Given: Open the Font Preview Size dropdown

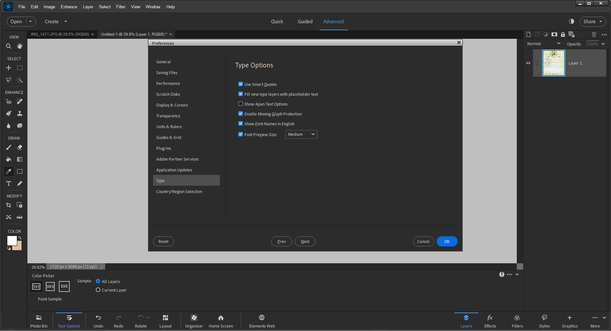Looking at the screenshot, I should (x=300, y=134).
